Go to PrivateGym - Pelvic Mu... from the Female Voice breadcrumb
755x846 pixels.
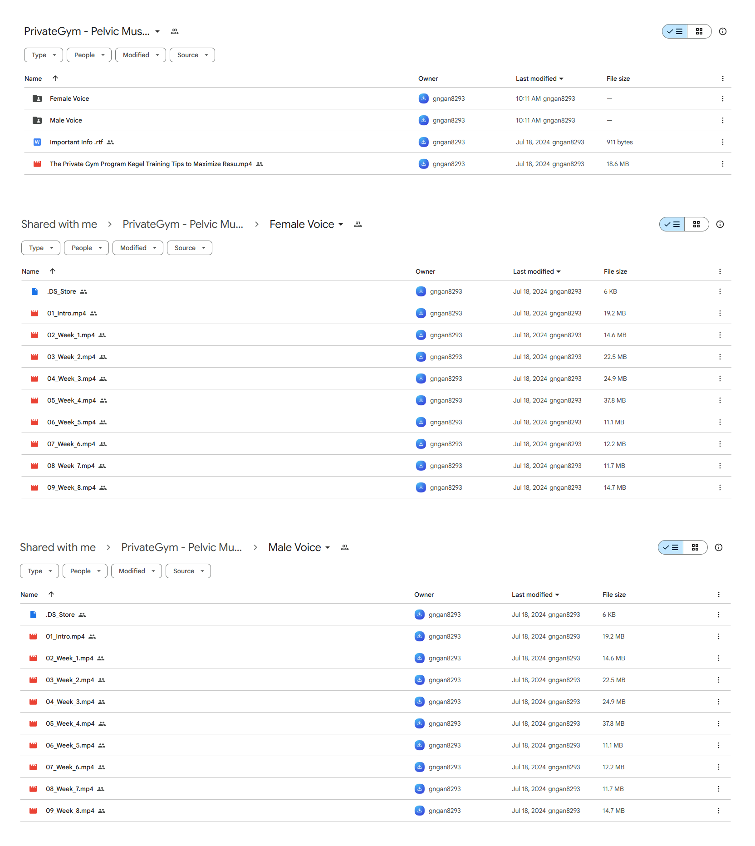pos(183,224)
